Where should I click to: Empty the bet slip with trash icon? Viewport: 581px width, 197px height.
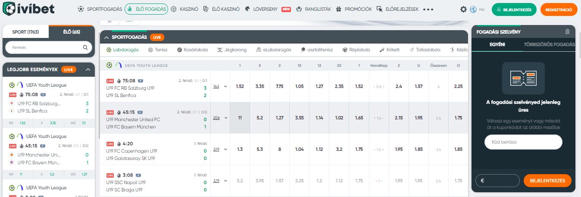567,31
